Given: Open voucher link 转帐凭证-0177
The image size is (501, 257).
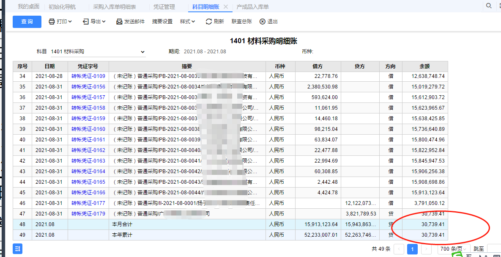Looking at the screenshot, I should click(x=88, y=203).
